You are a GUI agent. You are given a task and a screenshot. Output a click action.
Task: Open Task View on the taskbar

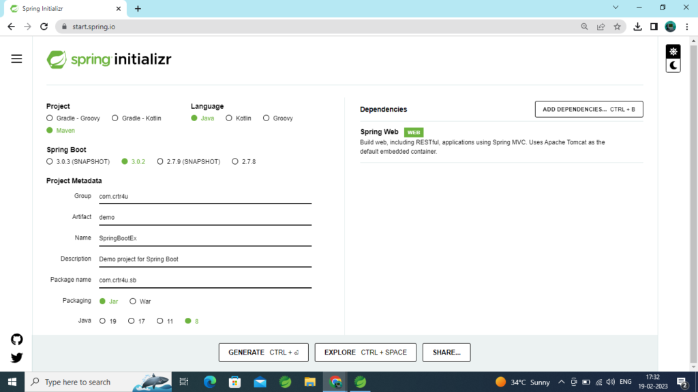coord(183,382)
